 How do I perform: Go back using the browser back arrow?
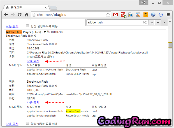[x=6, y=15]
